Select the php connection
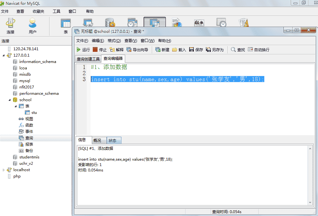Viewport: 318px width, 216px height. [x=17, y=176]
